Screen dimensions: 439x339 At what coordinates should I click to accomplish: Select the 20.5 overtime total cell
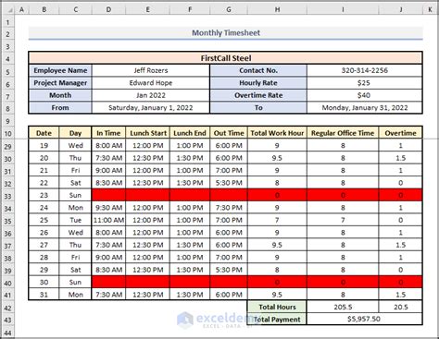[400, 307]
